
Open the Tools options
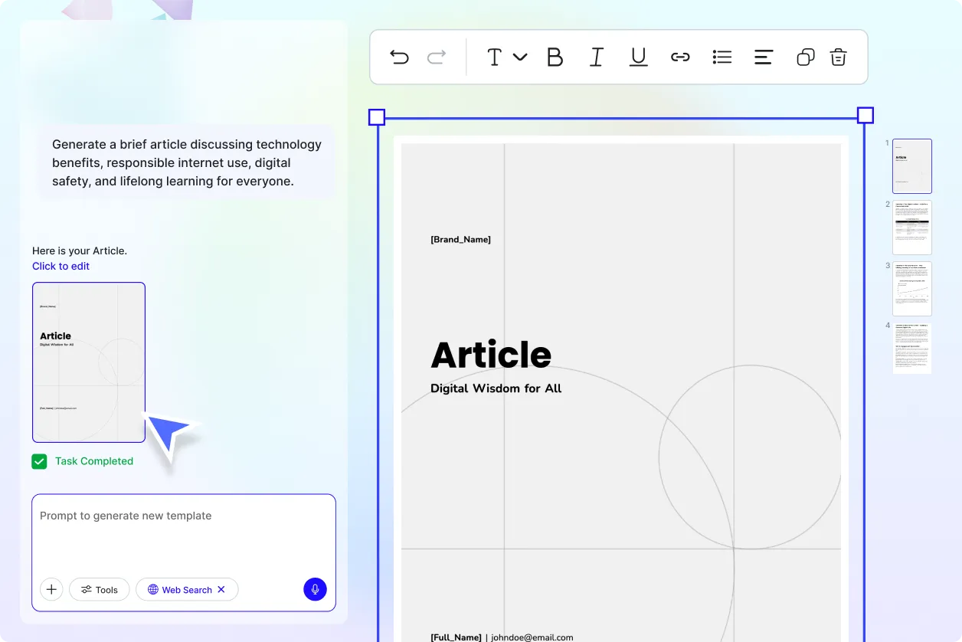100,589
